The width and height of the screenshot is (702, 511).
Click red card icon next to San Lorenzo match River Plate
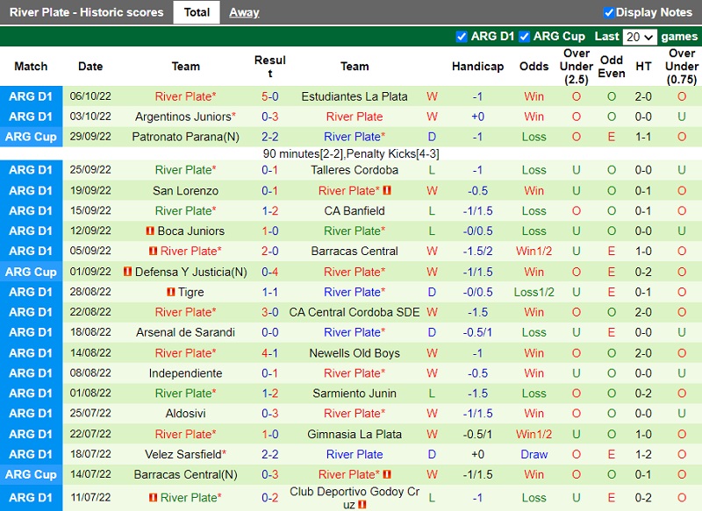(x=387, y=190)
